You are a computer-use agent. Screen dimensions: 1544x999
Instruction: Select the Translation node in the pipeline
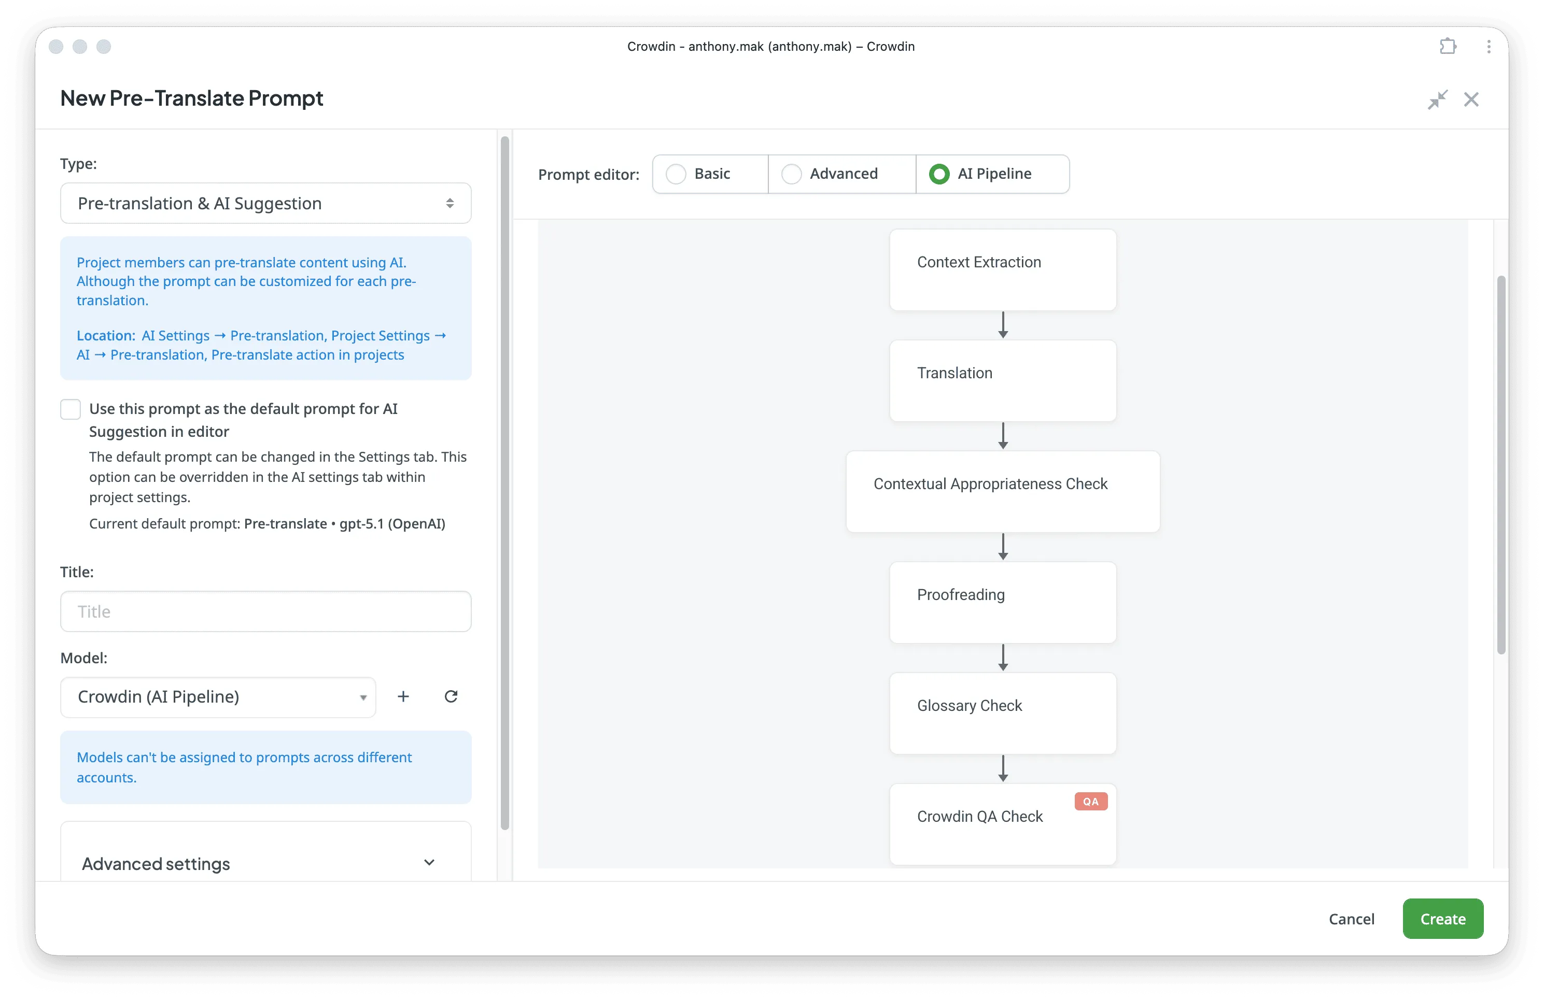tap(1002, 380)
